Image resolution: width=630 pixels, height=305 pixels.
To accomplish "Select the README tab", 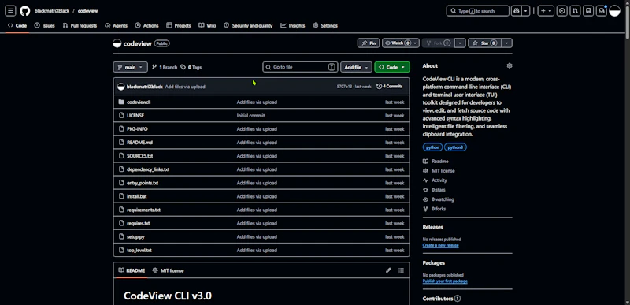I will [x=132, y=270].
